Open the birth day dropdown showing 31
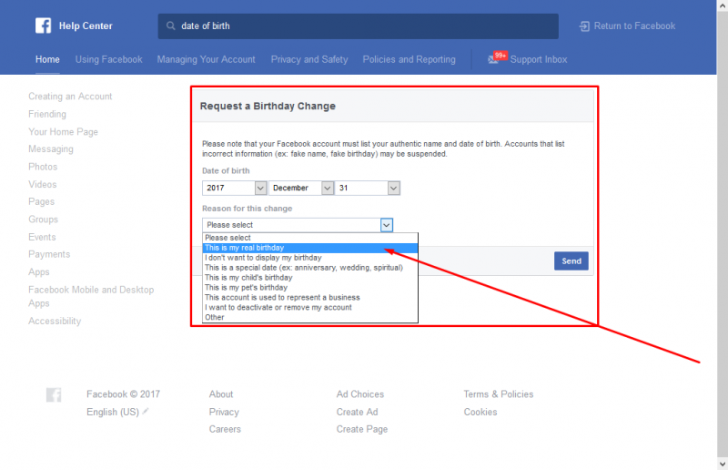 coord(369,188)
